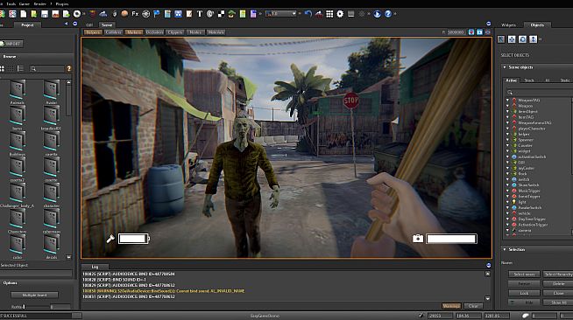The width and height of the screenshot is (573, 320).
Task: Expand the Spawner object entry
Action: 507,140
